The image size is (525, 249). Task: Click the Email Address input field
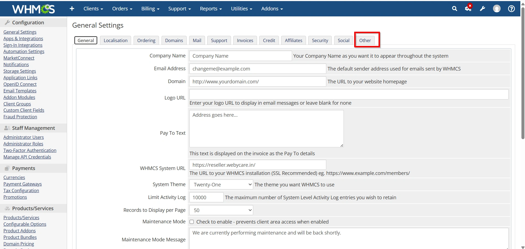[x=258, y=69]
